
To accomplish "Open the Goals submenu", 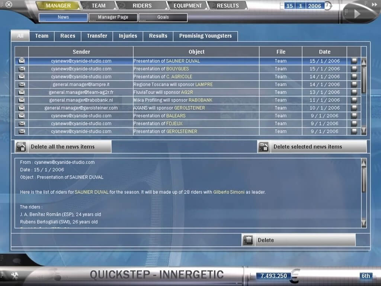I will tap(163, 17).
